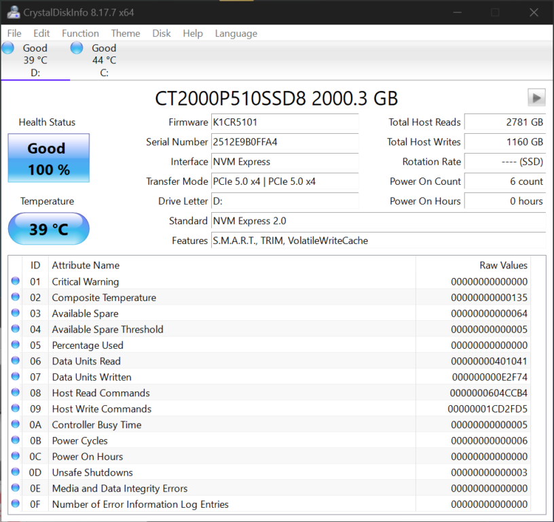Image resolution: width=554 pixels, height=522 pixels.
Task: Click the blue dot next to Power Cycles
Action: pos(16,440)
